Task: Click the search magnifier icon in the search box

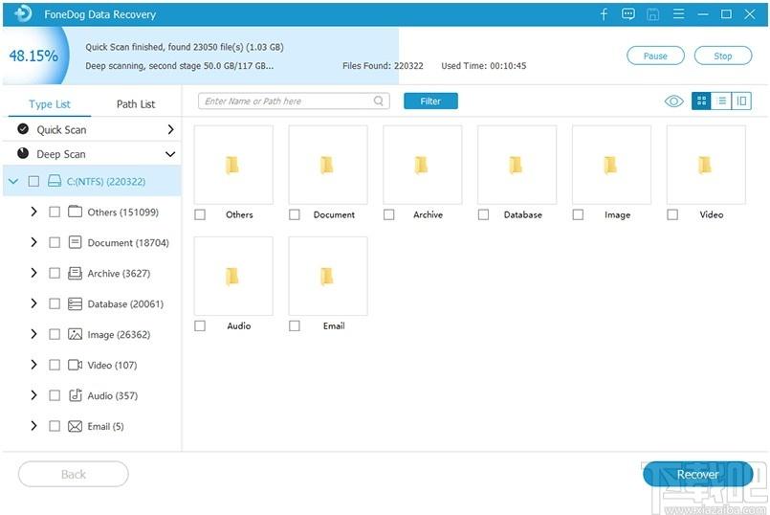Action: [x=378, y=101]
